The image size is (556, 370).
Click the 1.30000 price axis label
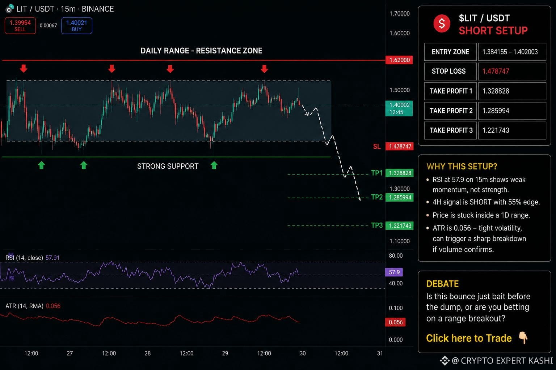(400, 189)
